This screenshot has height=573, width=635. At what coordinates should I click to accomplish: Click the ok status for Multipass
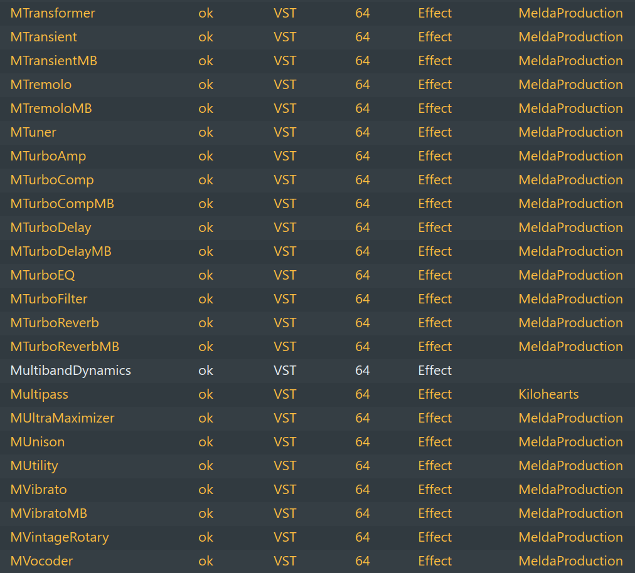point(206,394)
